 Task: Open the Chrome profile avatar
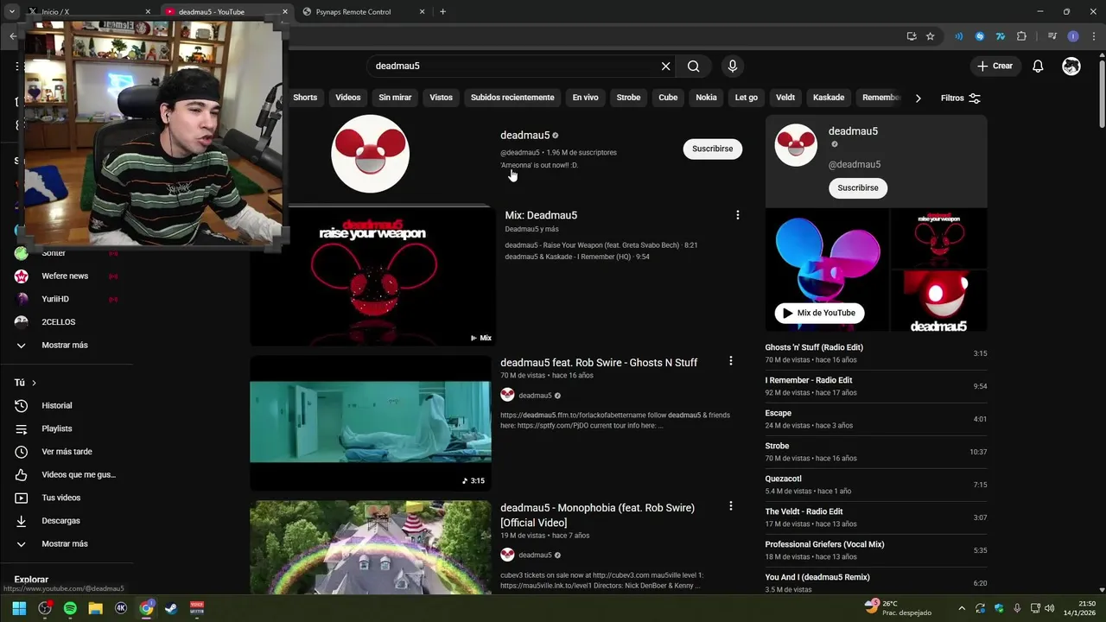tap(1073, 36)
